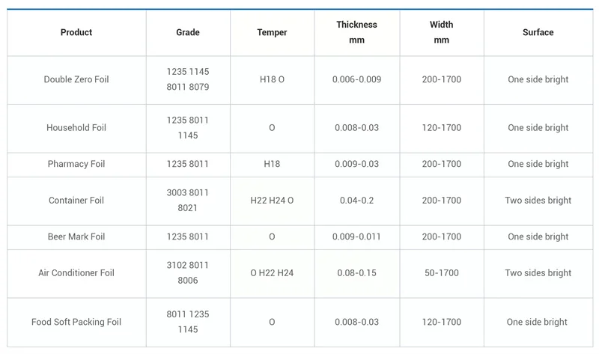This screenshot has height=354, width=599.
Task: Click grade cell 3003 8011 8021
Action: coord(188,201)
